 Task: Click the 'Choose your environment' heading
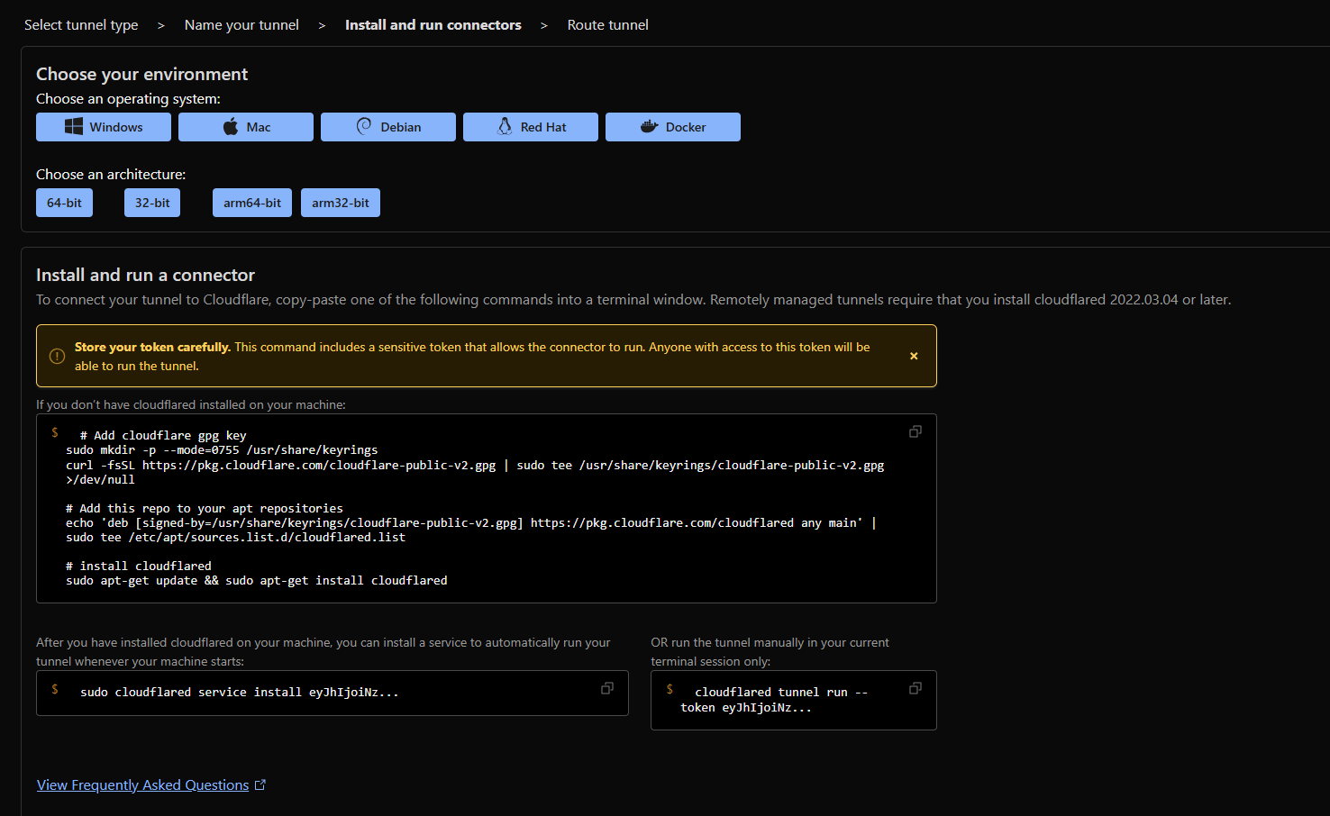point(141,74)
